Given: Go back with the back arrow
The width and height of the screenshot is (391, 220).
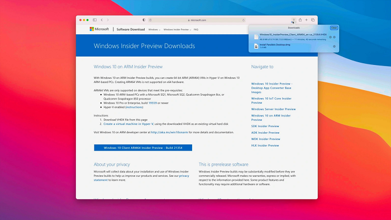Looking at the screenshot, I should 102,20.
